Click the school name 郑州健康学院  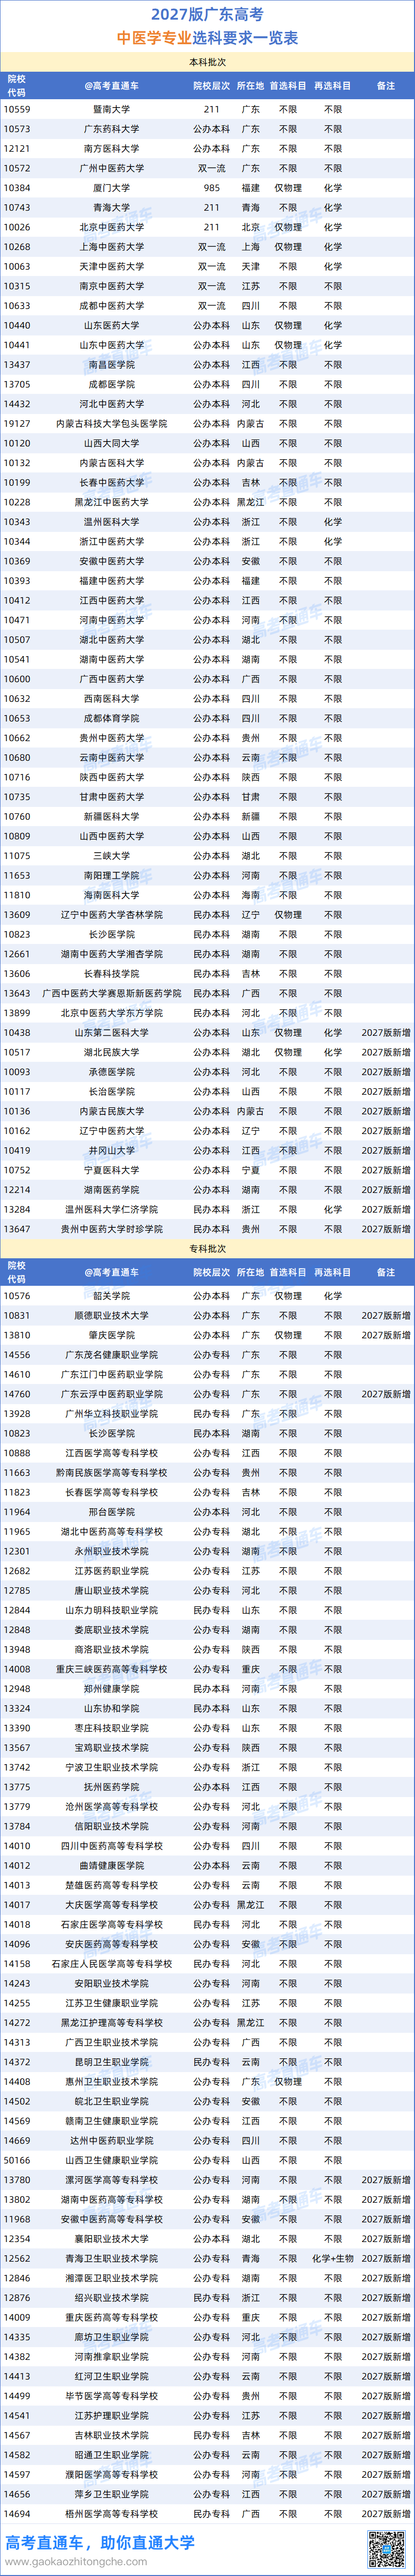pos(112,1689)
